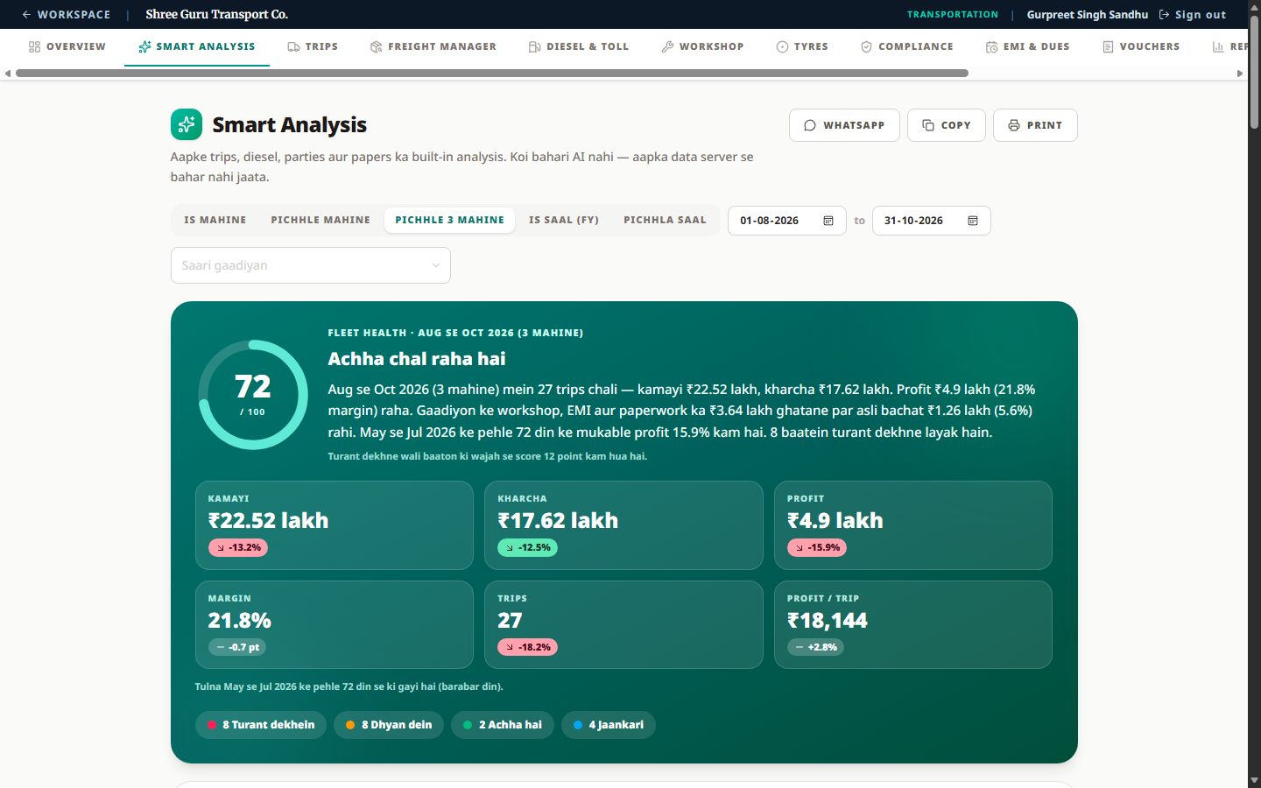Share the analysis via WhatsApp button
Image resolution: width=1261 pixels, height=788 pixels.
(844, 125)
